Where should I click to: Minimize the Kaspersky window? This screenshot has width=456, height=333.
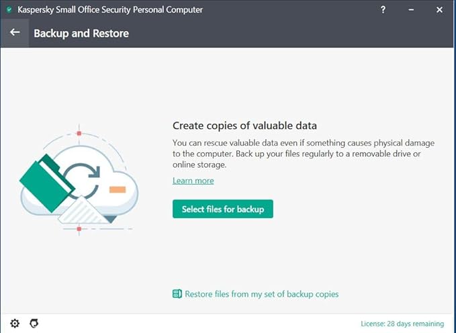tap(411, 10)
